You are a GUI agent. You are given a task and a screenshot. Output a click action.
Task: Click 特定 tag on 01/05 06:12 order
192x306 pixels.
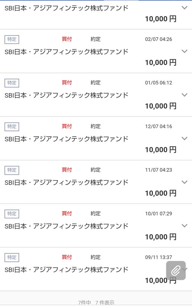tap(12, 83)
